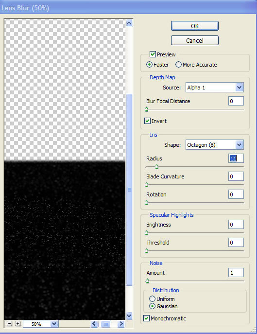This screenshot has width=257, height=334.
Task: Click inside the lens blur preview image
Action: pyautogui.click(x=65, y=169)
